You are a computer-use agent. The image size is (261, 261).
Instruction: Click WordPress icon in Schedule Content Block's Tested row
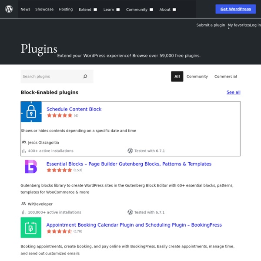[x=130, y=151]
